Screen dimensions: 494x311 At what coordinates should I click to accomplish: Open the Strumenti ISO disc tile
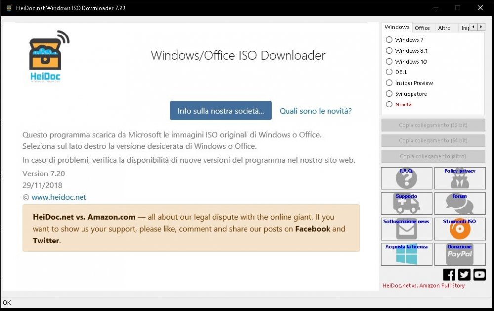coord(459,229)
